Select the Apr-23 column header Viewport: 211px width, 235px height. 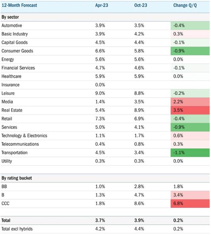tap(101, 5)
